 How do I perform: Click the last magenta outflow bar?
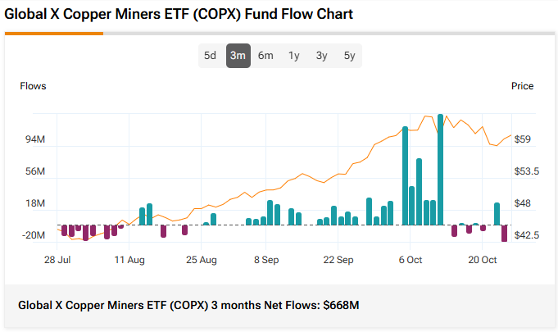(x=504, y=233)
